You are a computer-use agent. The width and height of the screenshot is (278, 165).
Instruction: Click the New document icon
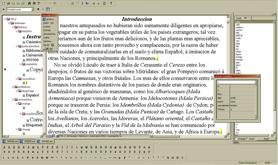(3, 3)
